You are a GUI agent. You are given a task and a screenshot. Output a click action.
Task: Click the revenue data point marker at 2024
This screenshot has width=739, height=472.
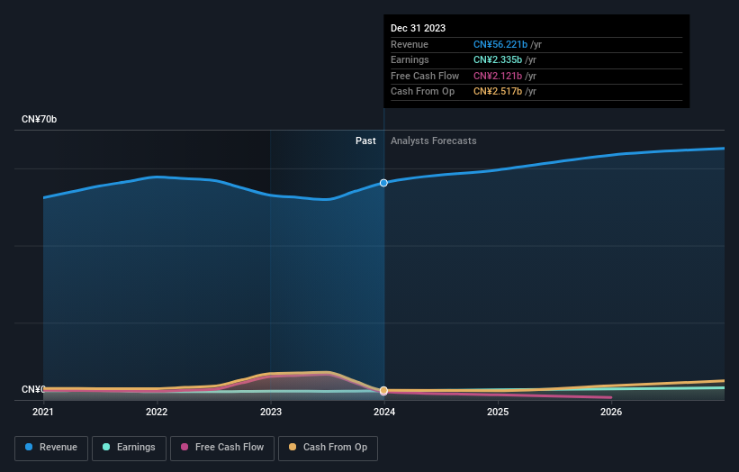click(383, 183)
